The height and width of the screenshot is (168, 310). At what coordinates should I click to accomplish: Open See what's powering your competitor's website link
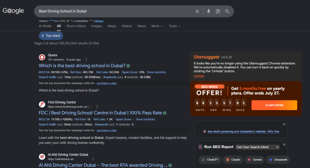point(244,131)
